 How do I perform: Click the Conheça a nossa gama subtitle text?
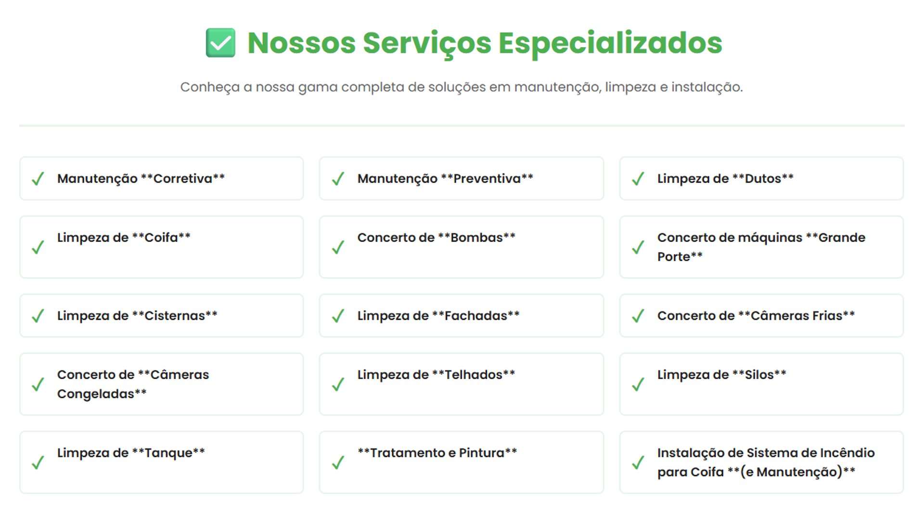pos(462,87)
